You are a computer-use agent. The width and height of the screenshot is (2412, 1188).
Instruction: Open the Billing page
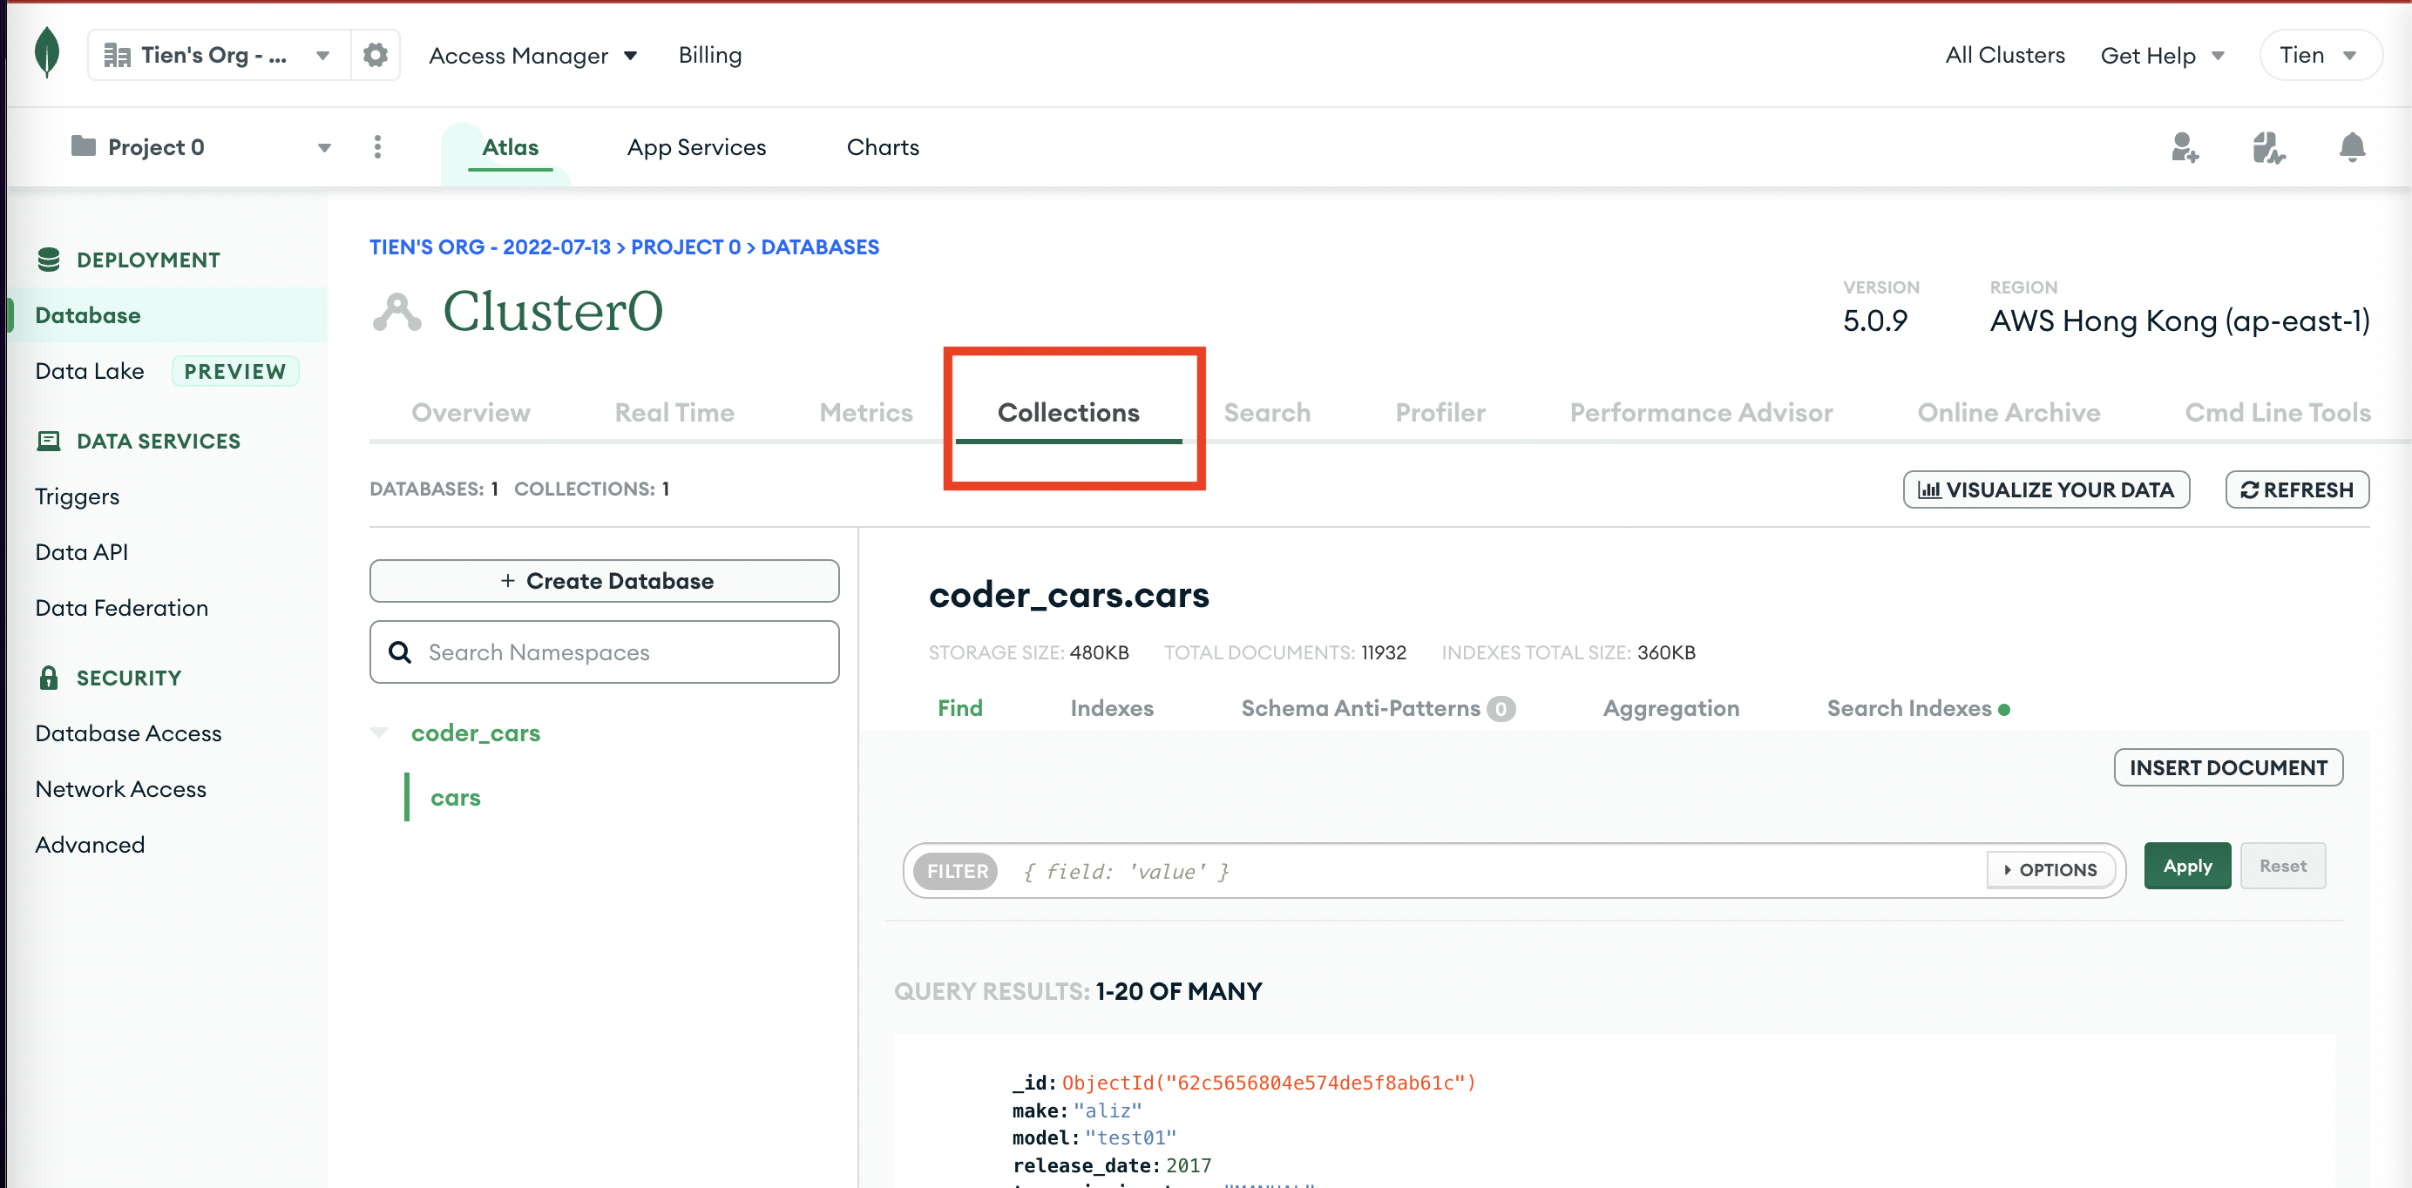[x=709, y=55]
